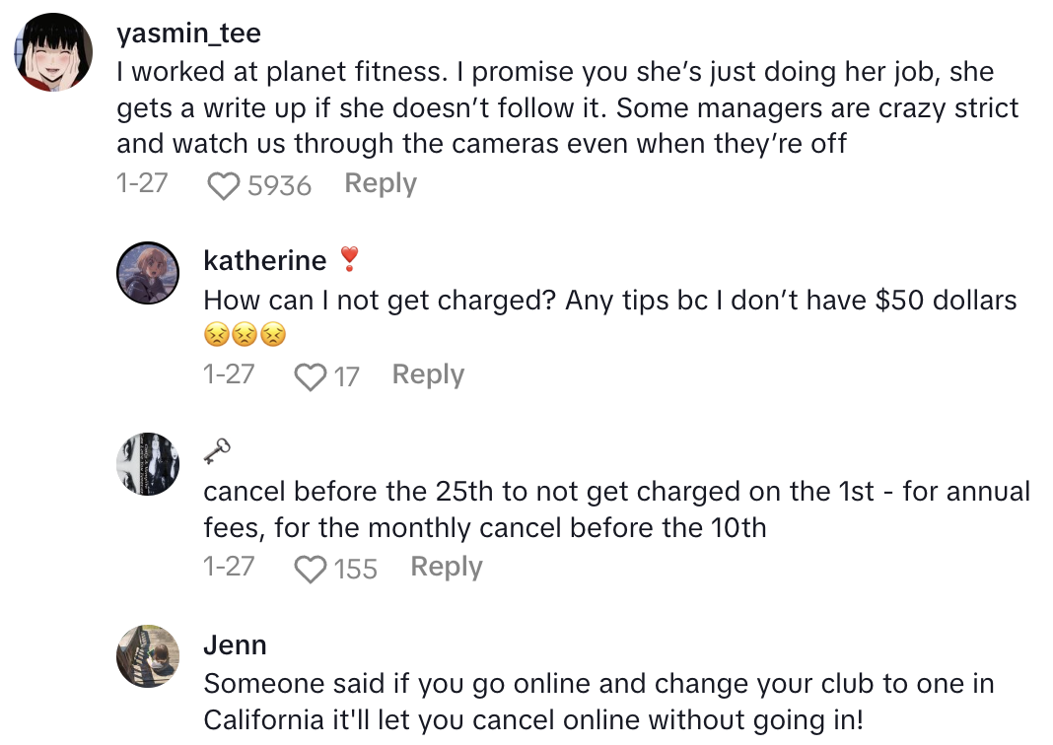Open the katherine username link
The image size is (1053, 745).
tap(264, 260)
